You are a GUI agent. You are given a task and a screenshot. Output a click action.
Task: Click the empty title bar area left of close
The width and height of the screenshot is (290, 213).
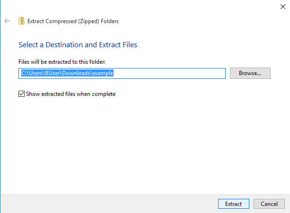142,6
